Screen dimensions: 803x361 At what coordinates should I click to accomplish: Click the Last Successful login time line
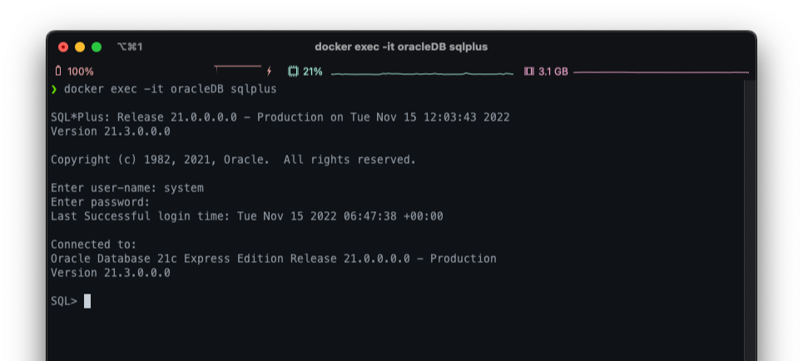pyautogui.click(x=247, y=216)
